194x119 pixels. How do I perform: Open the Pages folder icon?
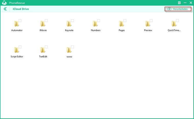click(x=121, y=24)
